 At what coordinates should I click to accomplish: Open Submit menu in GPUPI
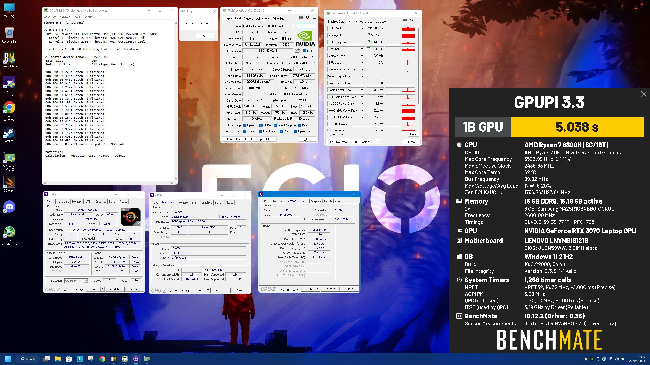(x=65, y=17)
